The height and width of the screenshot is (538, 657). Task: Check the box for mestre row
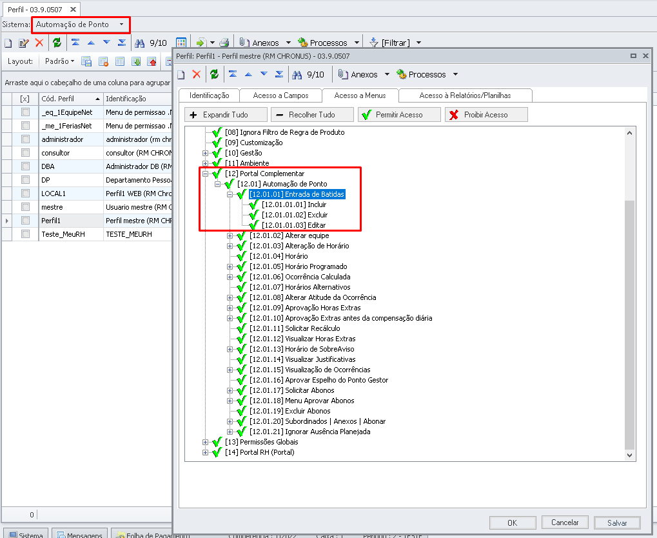(26, 206)
